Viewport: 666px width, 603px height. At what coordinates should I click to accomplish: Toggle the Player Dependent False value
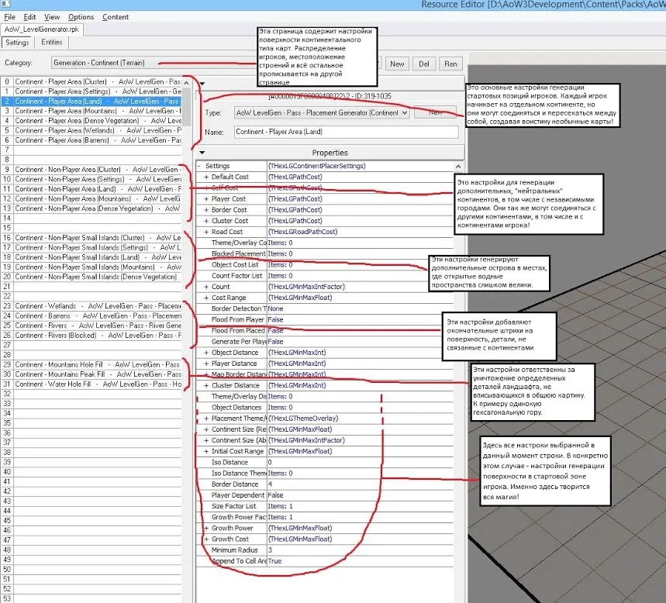(x=276, y=494)
